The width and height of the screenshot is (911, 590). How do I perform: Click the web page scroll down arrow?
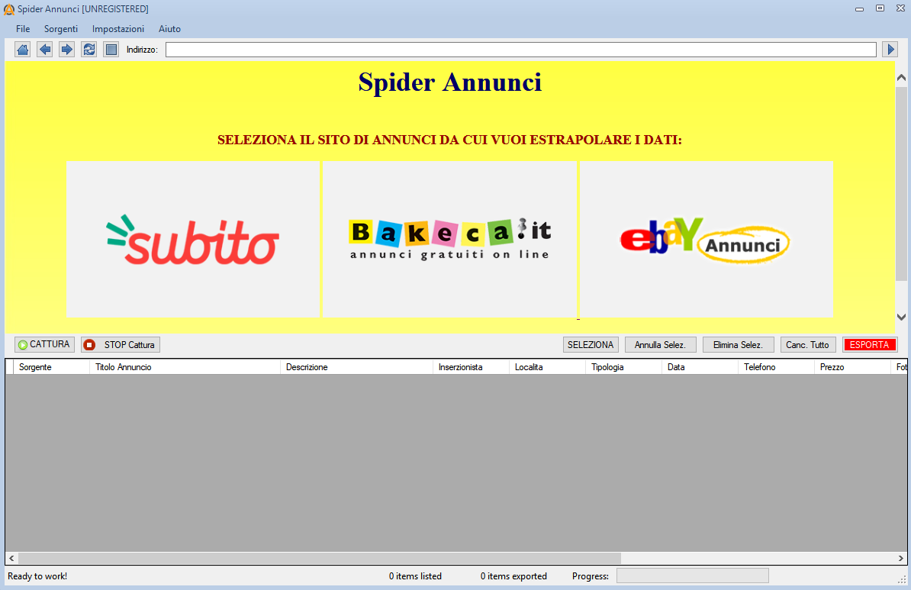pyautogui.click(x=901, y=318)
